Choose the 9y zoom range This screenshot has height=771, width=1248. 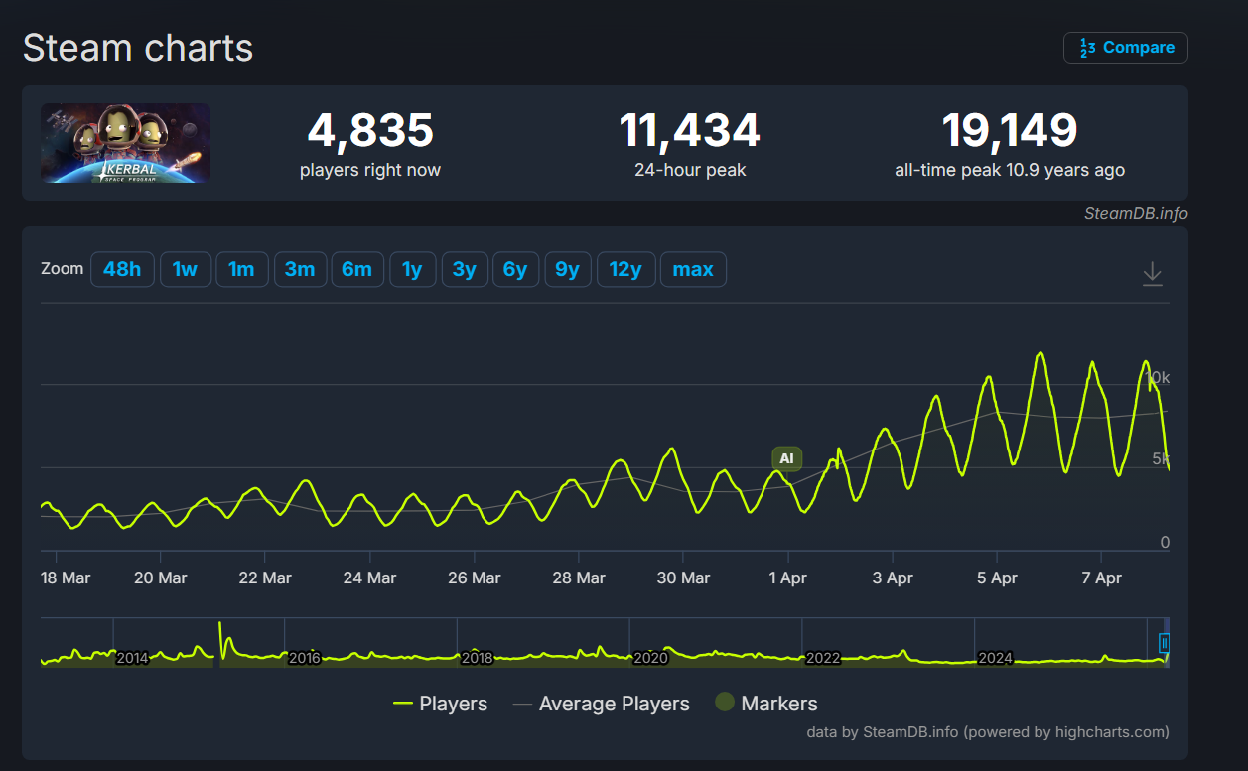[x=567, y=269]
